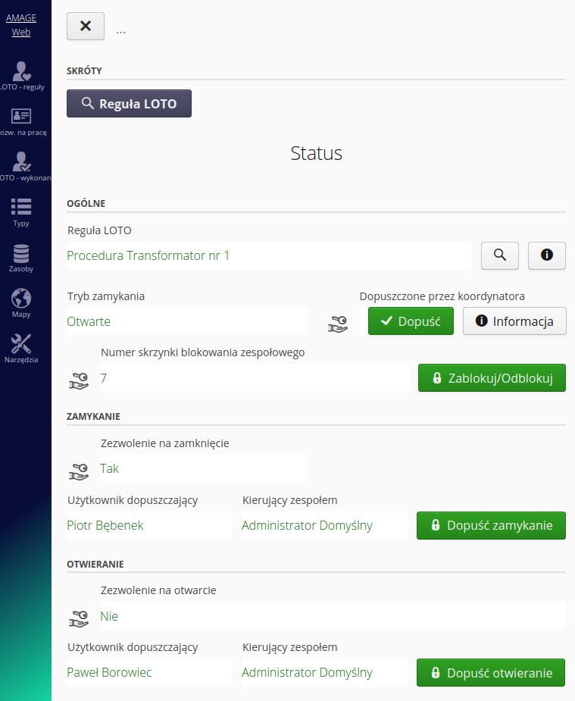Click the Procedura Transformator nr 1 field

point(268,256)
